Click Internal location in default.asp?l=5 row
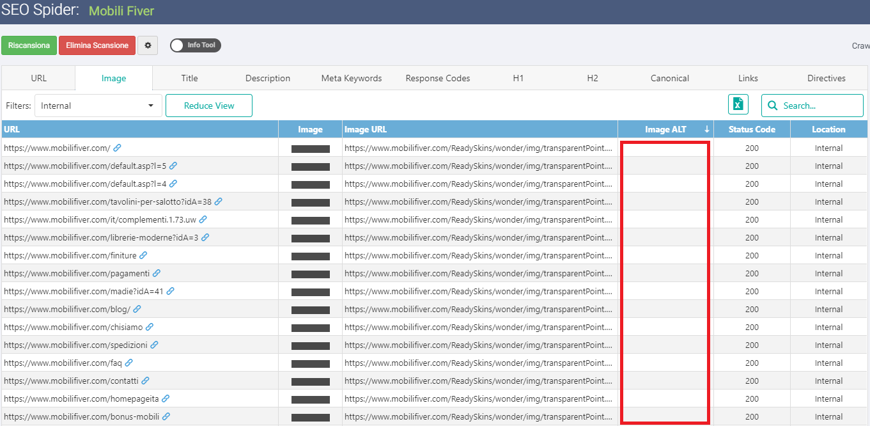Viewport: 870px width, 426px height. pyautogui.click(x=828, y=166)
